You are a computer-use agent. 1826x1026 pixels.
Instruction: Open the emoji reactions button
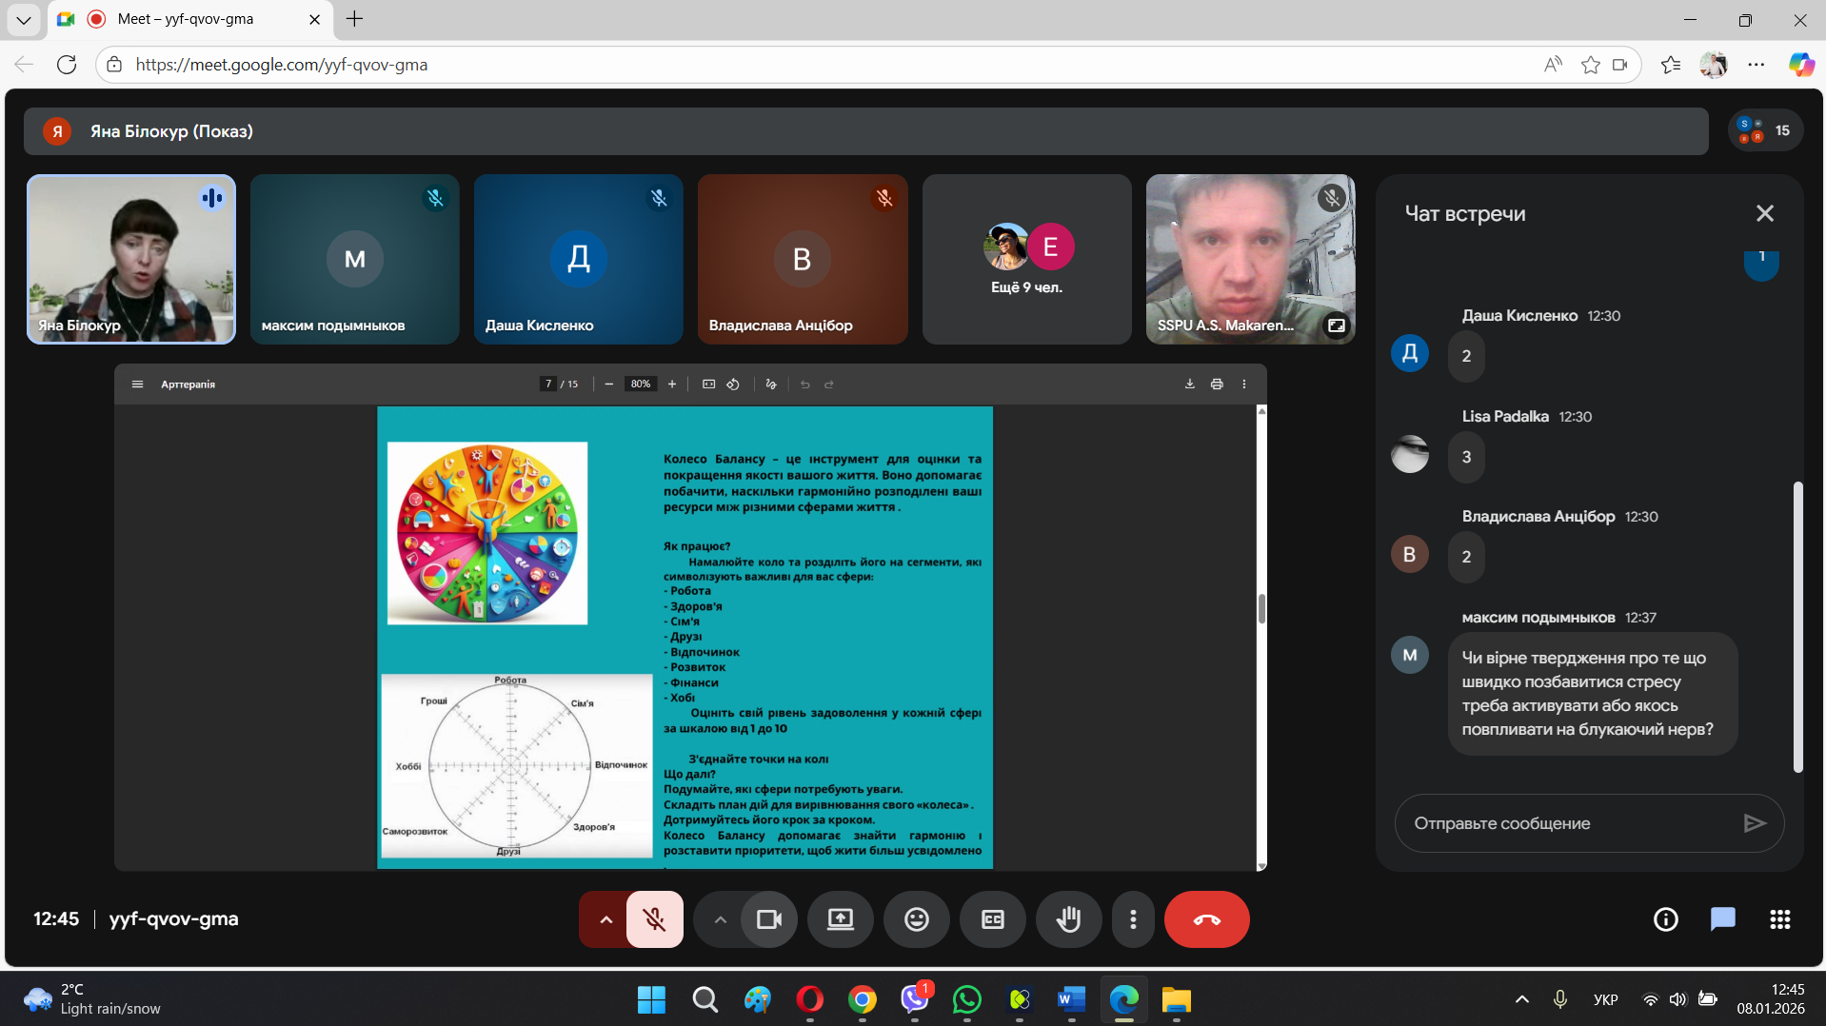pos(916,919)
